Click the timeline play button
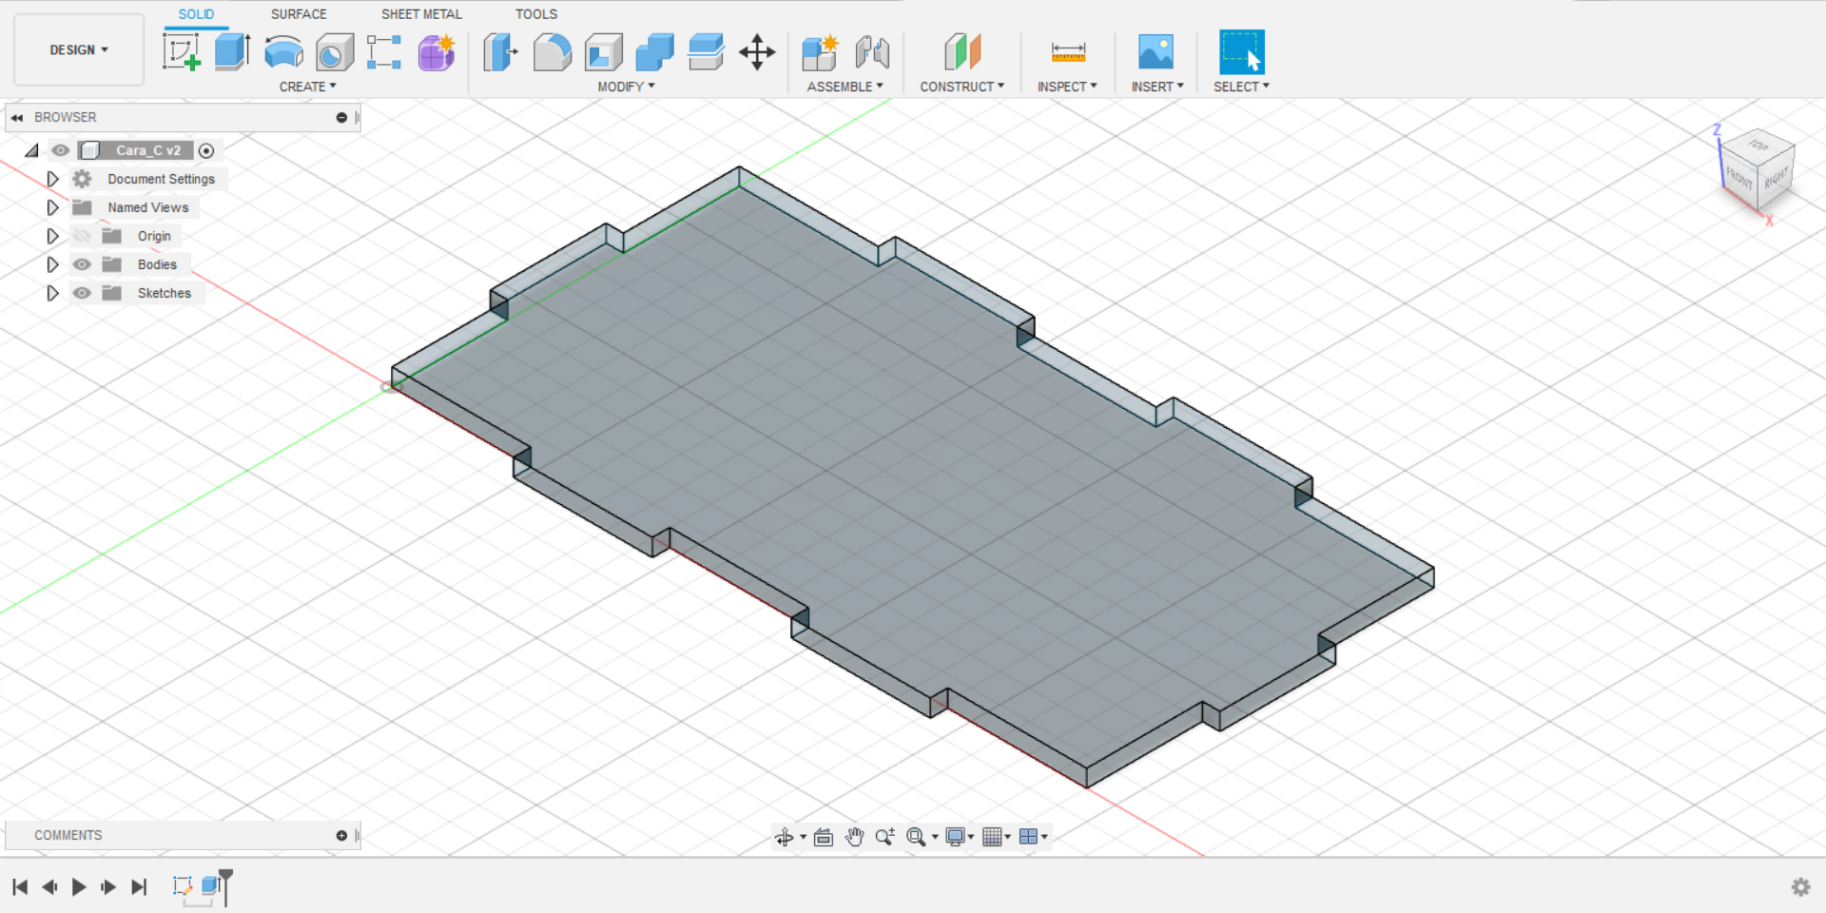Image resolution: width=1826 pixels, height=913 pixels. (79, 886)
